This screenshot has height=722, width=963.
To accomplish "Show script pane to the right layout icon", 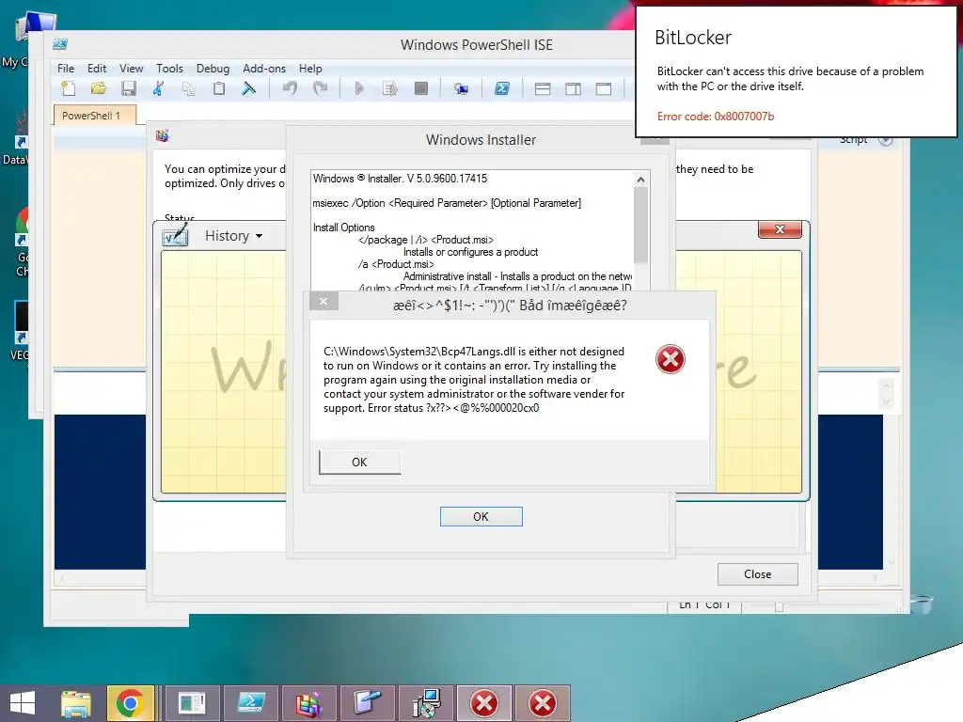I will click(x=573, y=89).
